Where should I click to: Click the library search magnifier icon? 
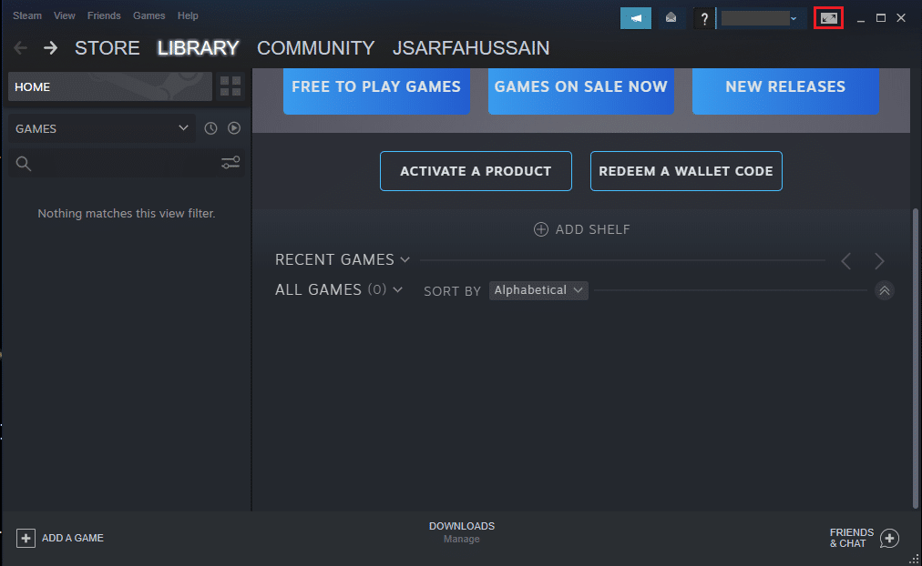(24, 163)
